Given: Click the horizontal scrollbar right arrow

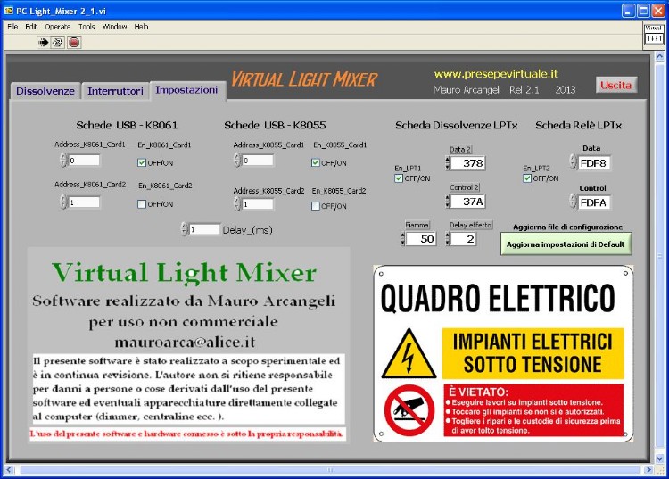Looking at the screenshot, I should click(649, 469).
